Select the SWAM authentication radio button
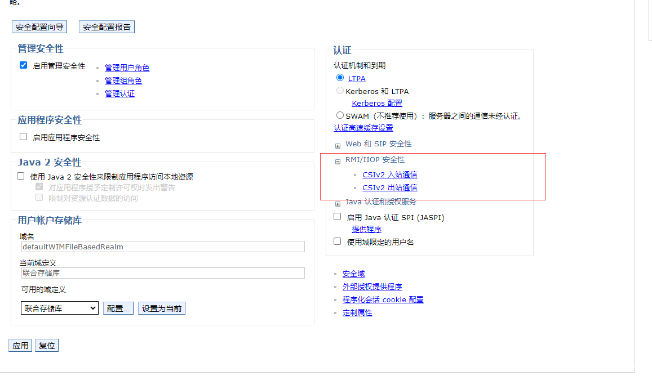This screenshot has width=652, height=376. (x=340, y=115)
